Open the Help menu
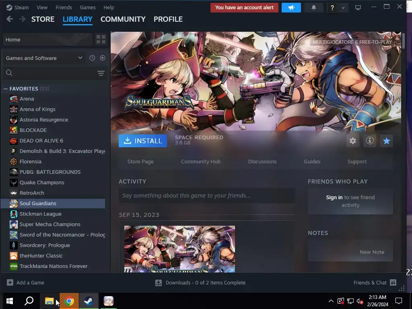The height and width of the screenshot is (309, 412). tap(109, 7)
